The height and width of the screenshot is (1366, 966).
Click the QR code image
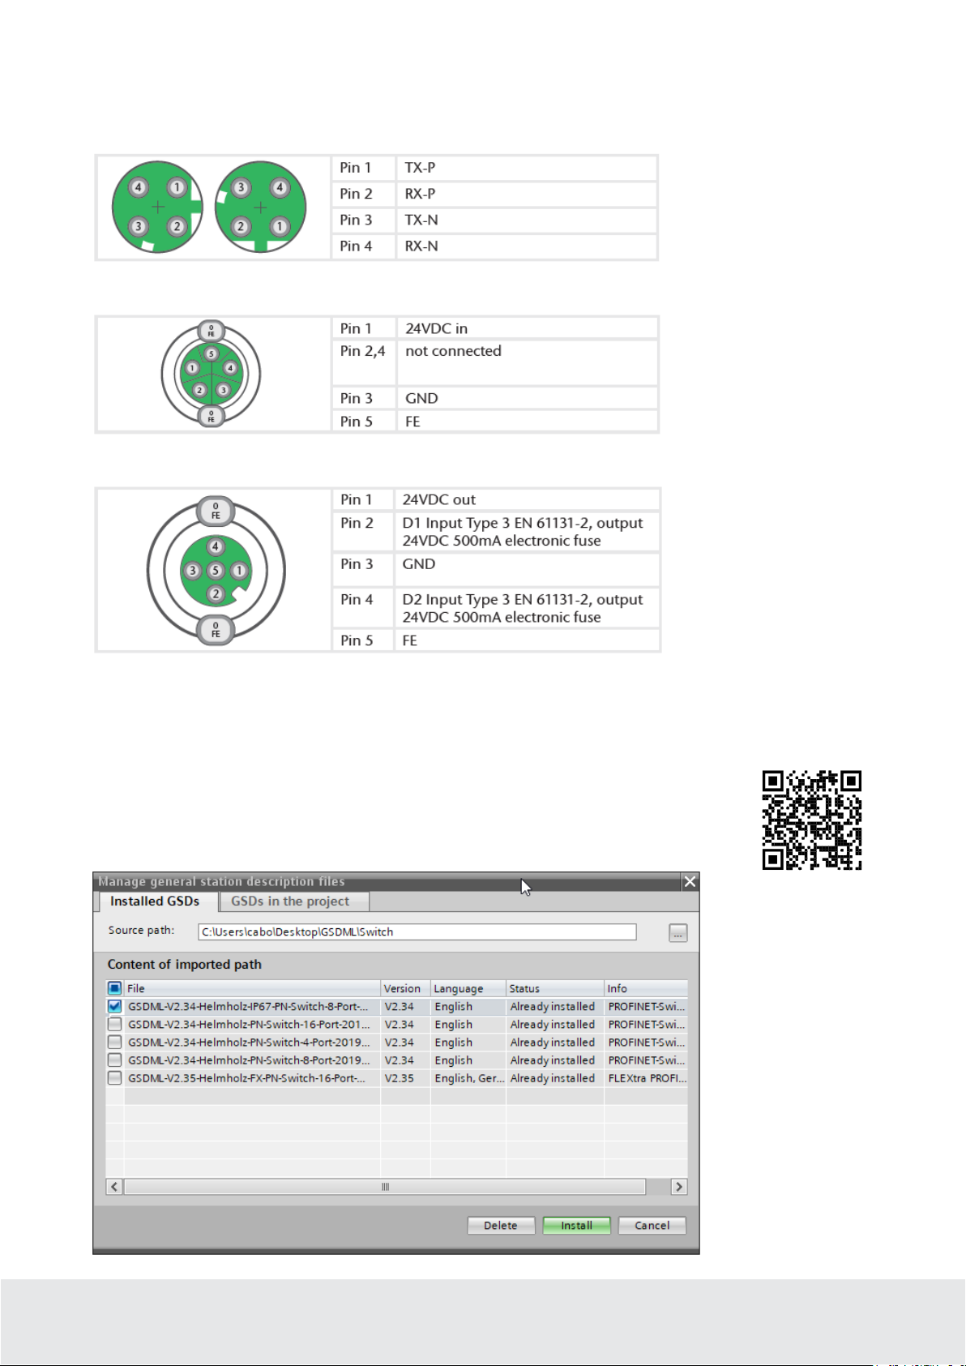click(x=811, y=820)
